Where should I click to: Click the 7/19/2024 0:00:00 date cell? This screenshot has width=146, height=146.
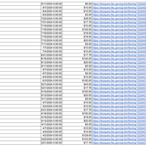tap(51, 26)
